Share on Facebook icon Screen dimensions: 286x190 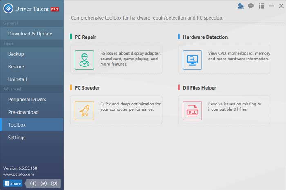pyautogui.click(x=33, y=183)
